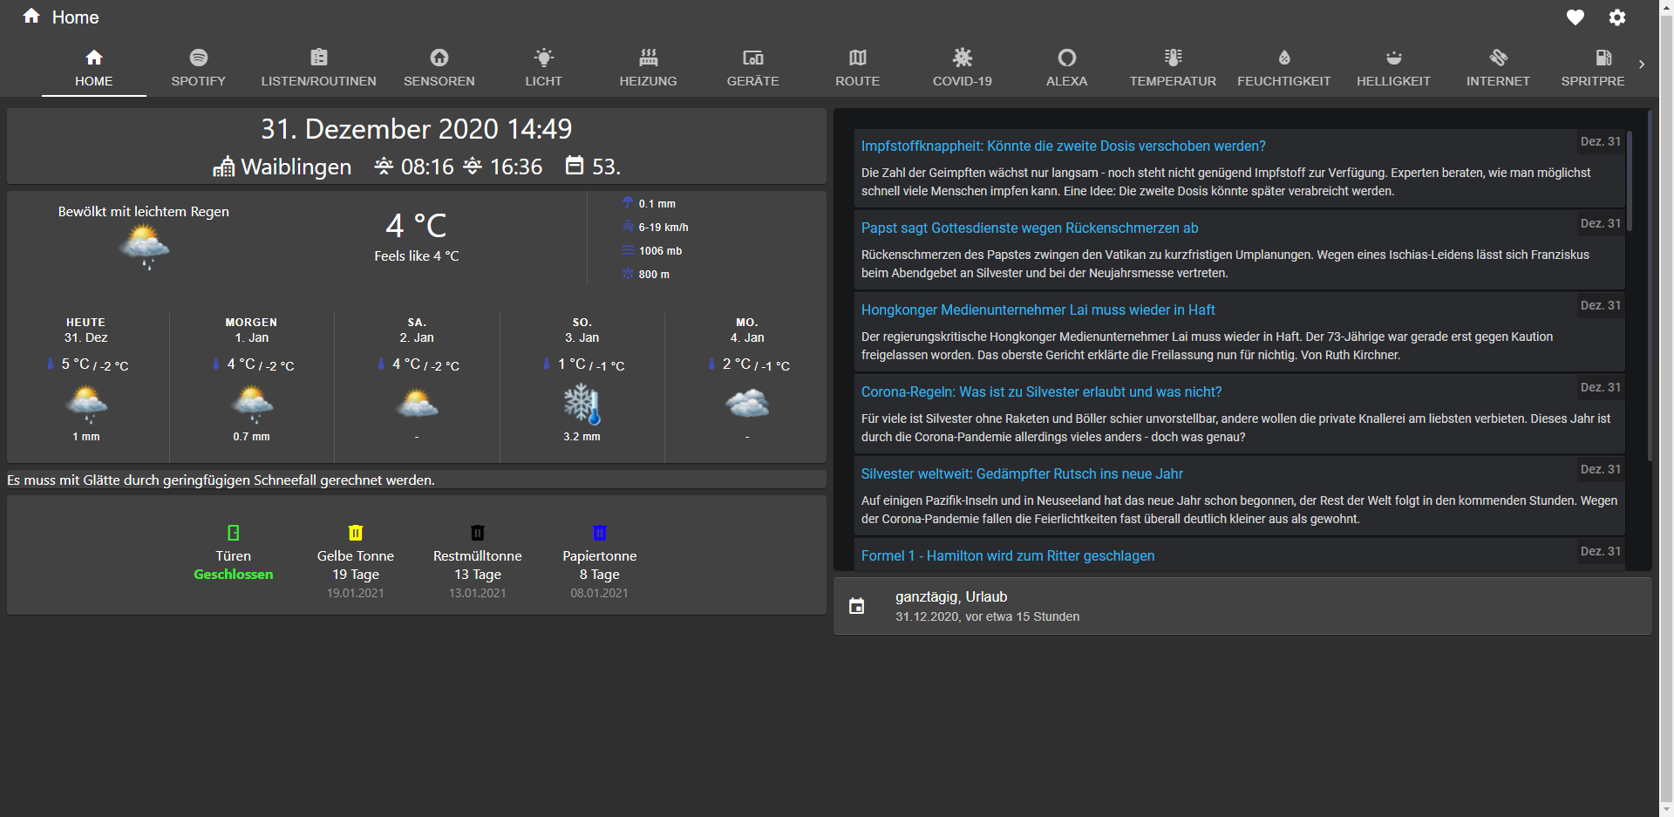Click the Türen door status icon
This screenshot has width=1674, height=817.
pyautogui.click(x=234, y=532)
